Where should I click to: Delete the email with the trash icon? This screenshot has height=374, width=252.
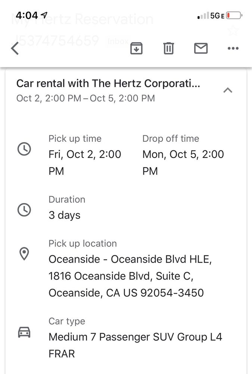pos(168,48)
